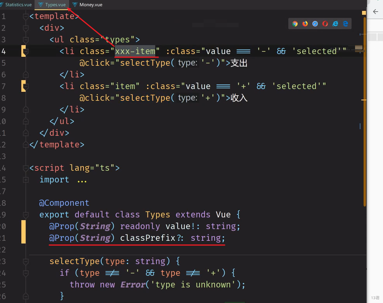383x303 pixels.
Task: Switch to the Types.vue tab
Action: click(52, 5)
